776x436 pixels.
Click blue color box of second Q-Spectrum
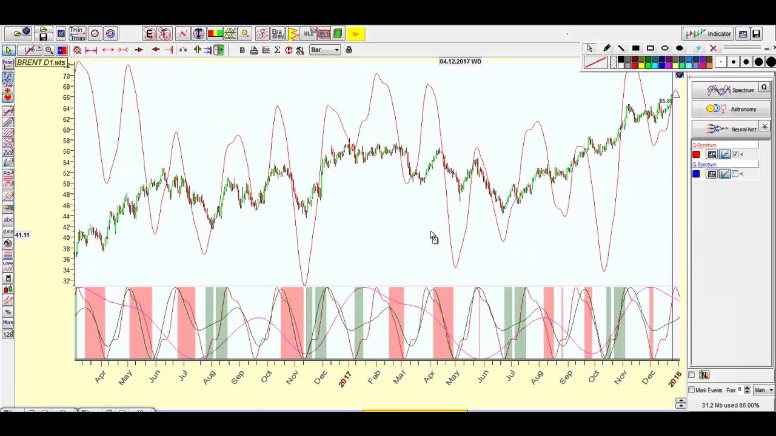(x=696, y=174)
